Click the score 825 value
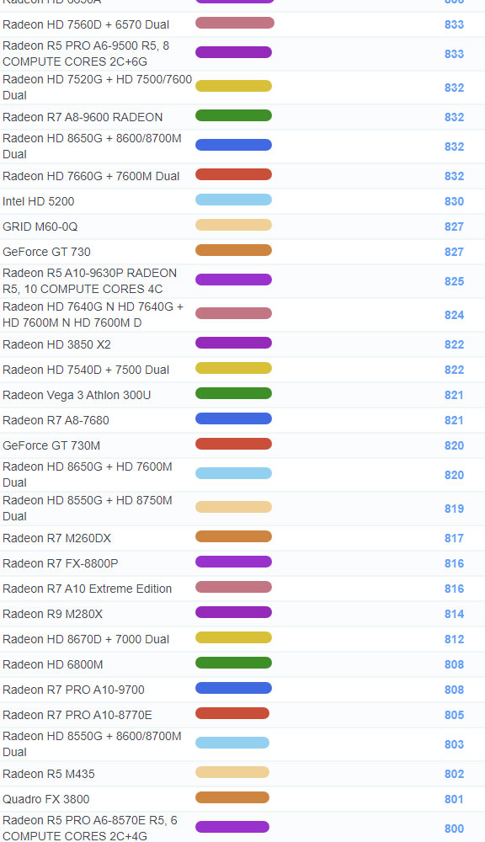Image resolution: width=485 pixels, height=842 pixels. pyautogui.click(x=454, y=281)
